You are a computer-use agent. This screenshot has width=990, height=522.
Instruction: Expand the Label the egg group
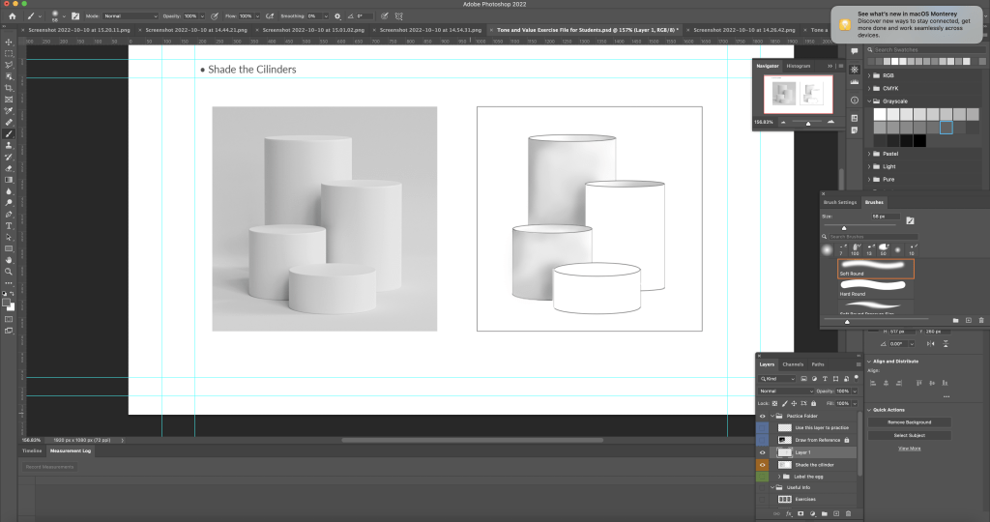point(779,477)
